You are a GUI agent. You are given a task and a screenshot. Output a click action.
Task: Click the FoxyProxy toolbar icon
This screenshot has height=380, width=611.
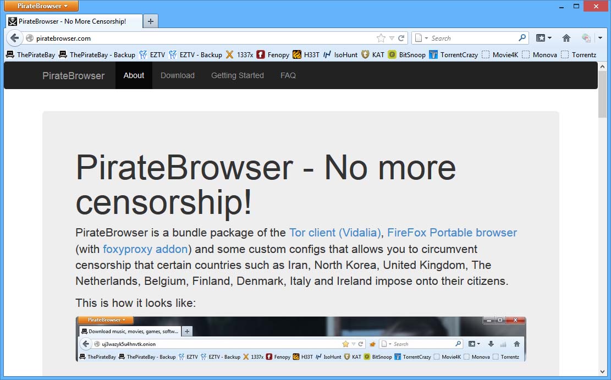pos(586,38)
